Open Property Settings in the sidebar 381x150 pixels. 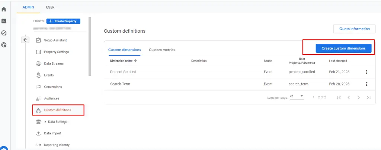tap(57, 52)
